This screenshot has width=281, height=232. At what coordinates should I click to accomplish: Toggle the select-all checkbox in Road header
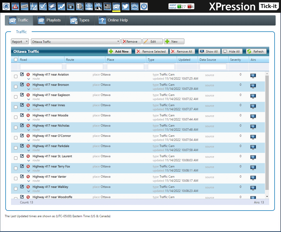coord(16,59)
